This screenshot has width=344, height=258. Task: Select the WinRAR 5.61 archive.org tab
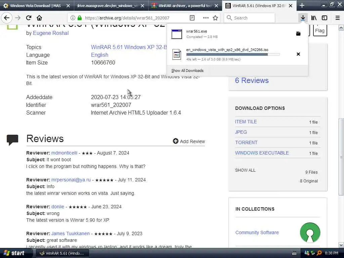pos(259,5)
